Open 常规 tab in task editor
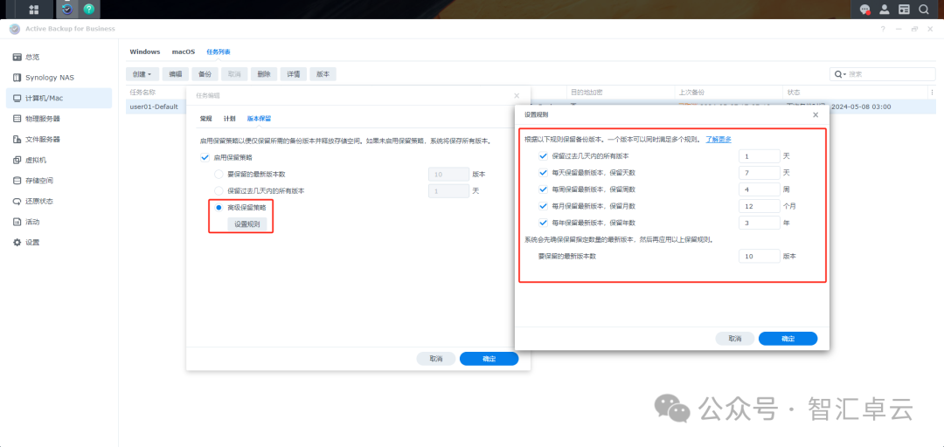This screenshot has width=944, height=447. [206, 119]
